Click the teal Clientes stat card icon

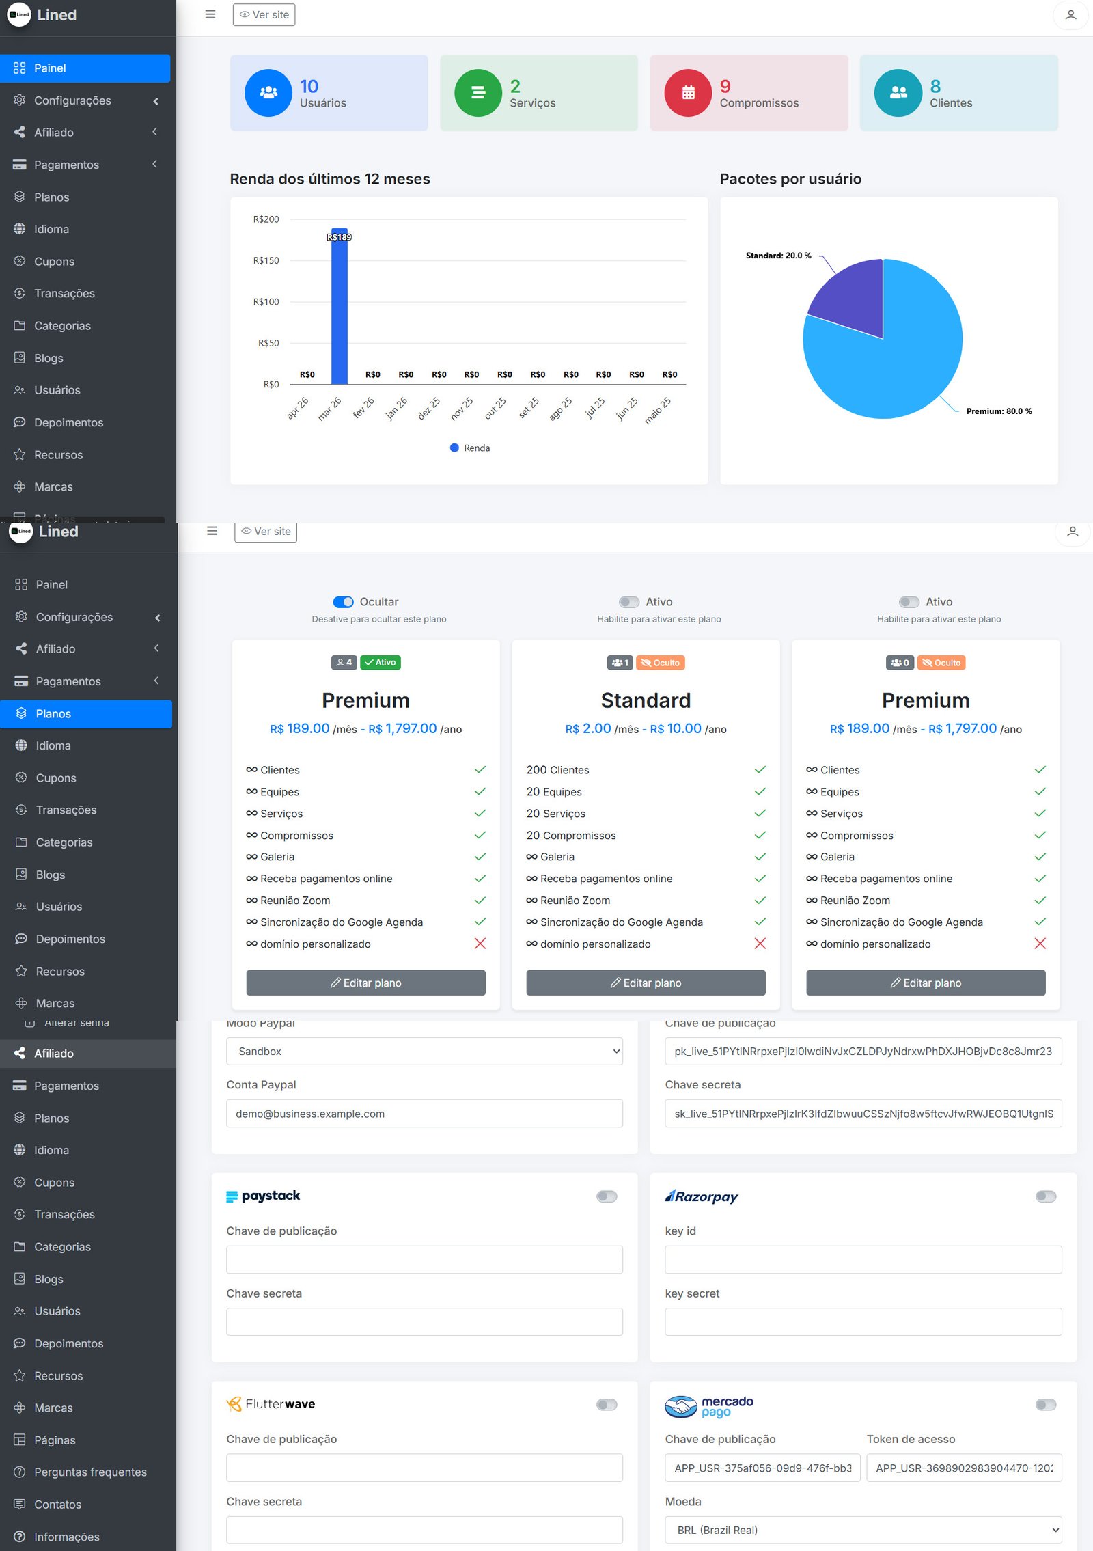click(x=898, y=93)
